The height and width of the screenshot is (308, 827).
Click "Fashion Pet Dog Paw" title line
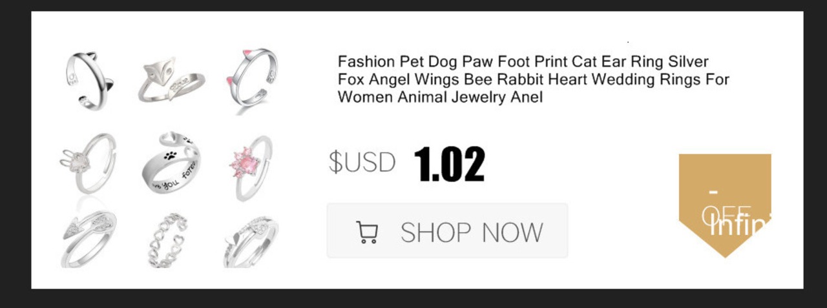click(523, 62)
